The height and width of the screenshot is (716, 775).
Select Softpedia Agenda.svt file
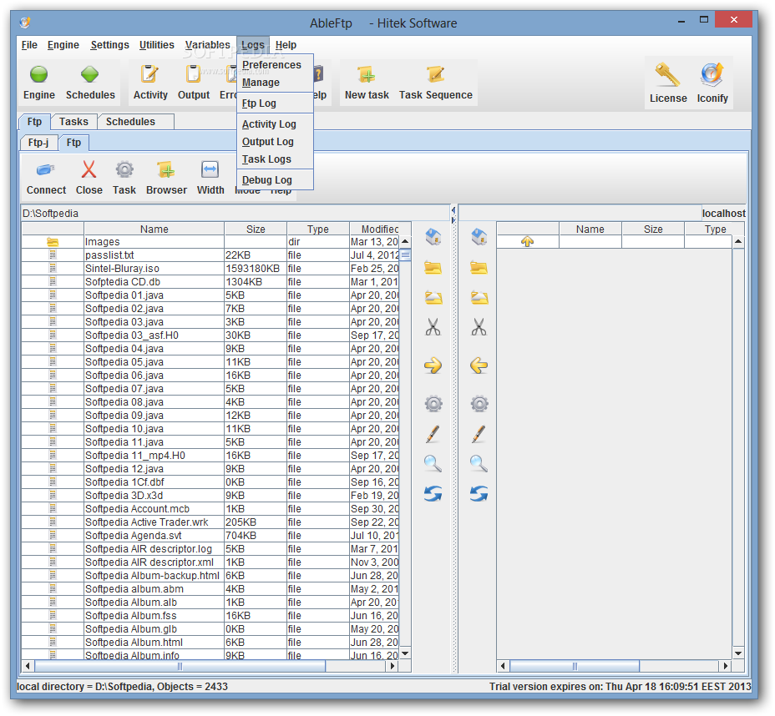pyautogui.click(x=210, y=536)
